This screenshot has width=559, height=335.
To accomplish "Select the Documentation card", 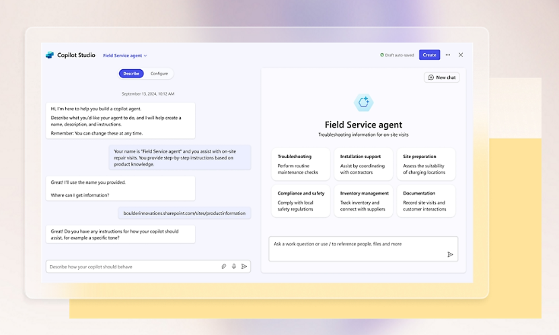I will (x=426, y=201).
